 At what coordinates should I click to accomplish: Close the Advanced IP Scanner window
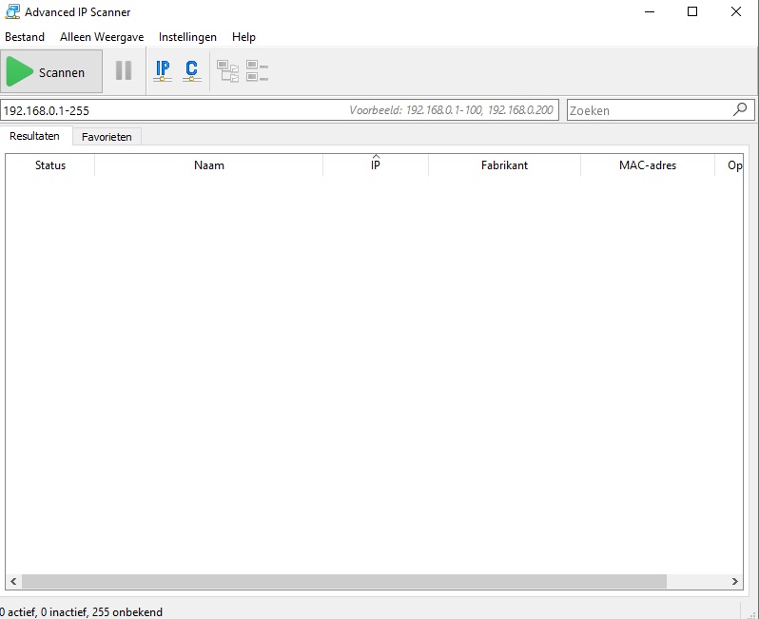click(736, 11)
